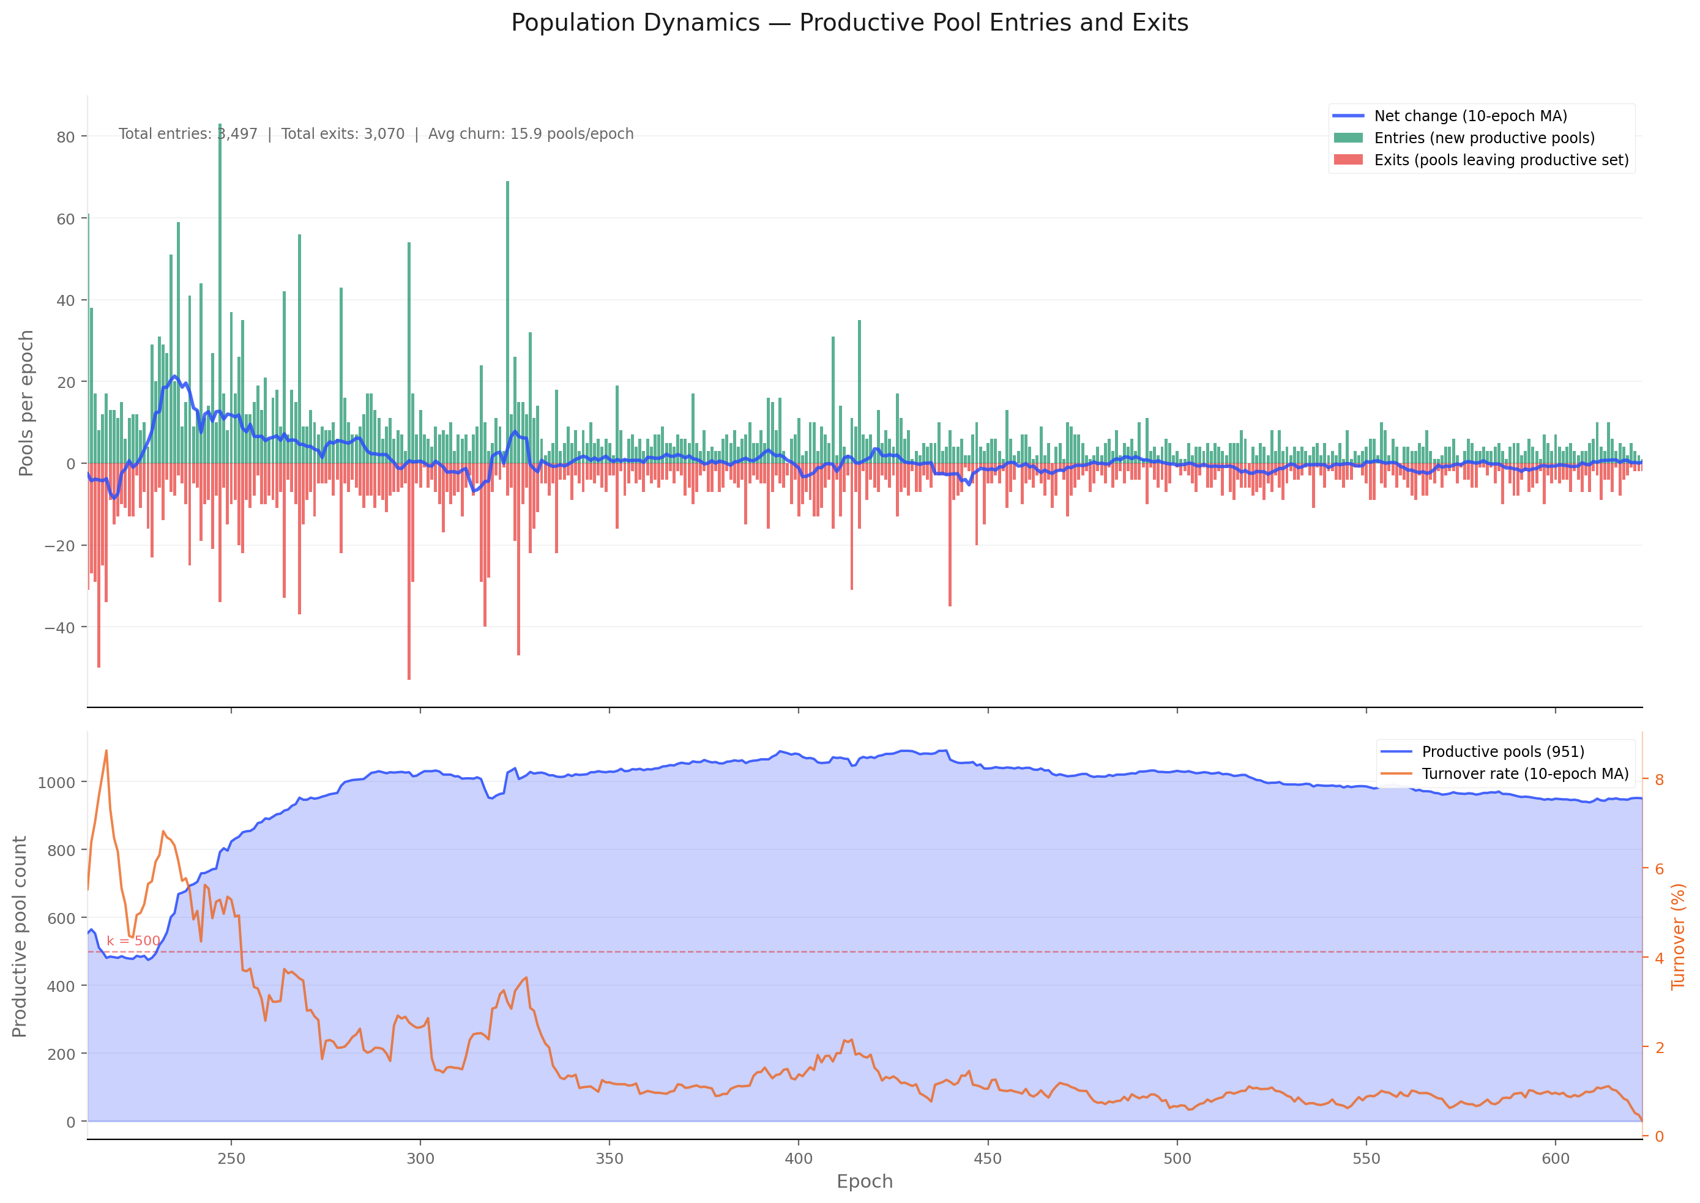Click the '80' tick on Pools per epoch axis
This screenshot has width=1700, height=1203.
coord(66,137)
